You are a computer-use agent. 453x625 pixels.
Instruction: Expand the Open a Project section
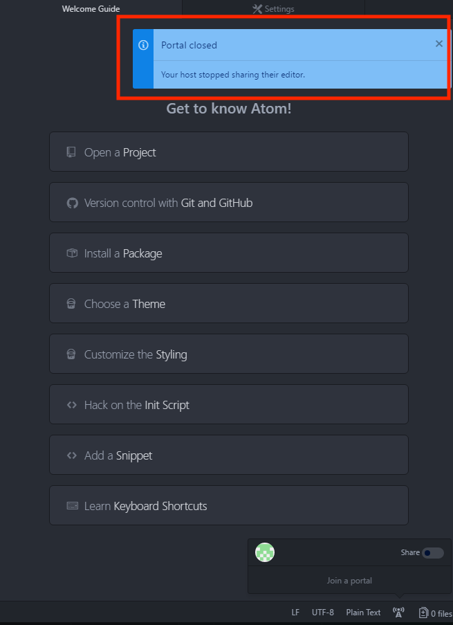coord(228,152)
